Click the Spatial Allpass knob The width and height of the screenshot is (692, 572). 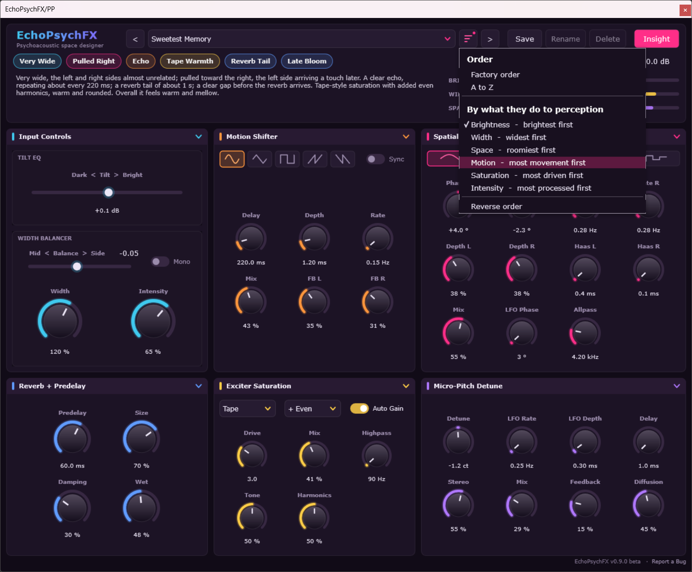(x=585, y=333)
